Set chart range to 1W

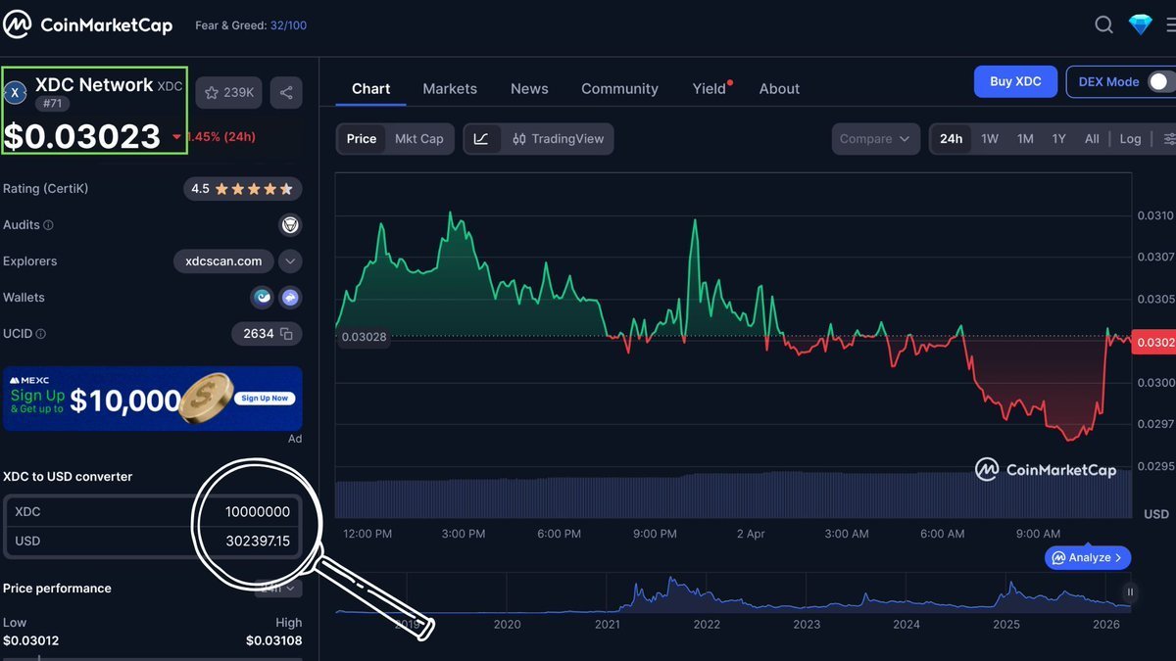[x=990, y=139]
